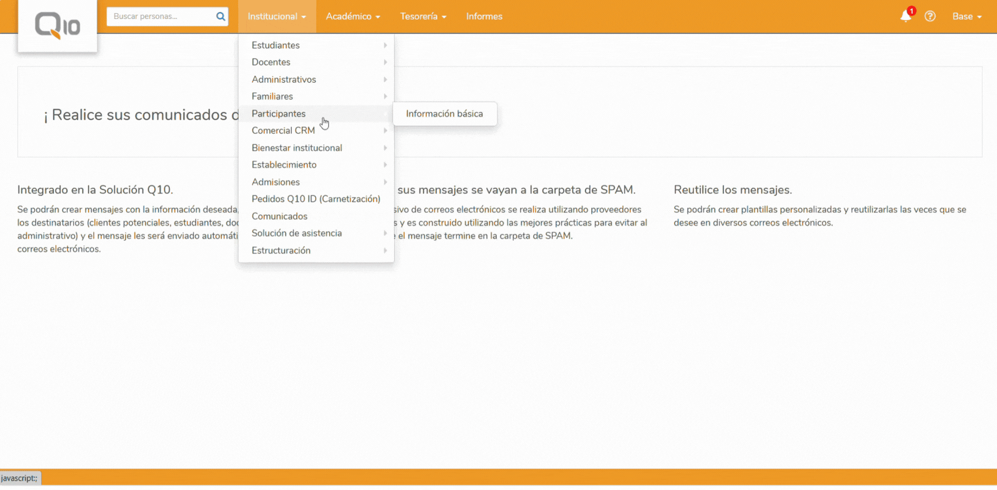Choose Familiares in the menu
The image size is (997, 490).
(272, 96)
